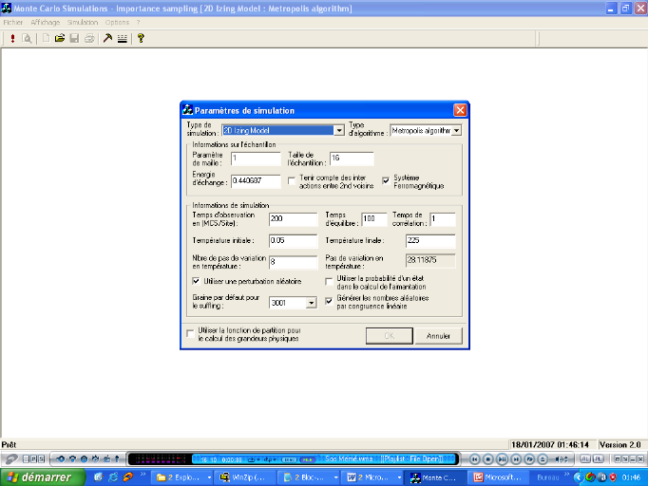
Task: Click the print preview magnifier icon
Action: coord(28,39)
